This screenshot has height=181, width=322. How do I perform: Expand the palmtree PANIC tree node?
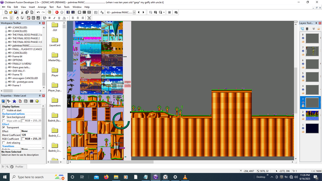pos(6,45)
